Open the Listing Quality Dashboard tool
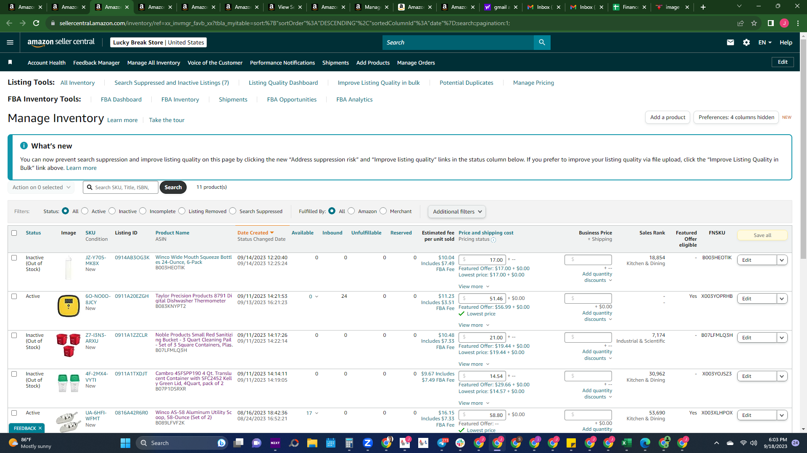The width and height of the screenshot is (807, 453). (x=283, y=83)
